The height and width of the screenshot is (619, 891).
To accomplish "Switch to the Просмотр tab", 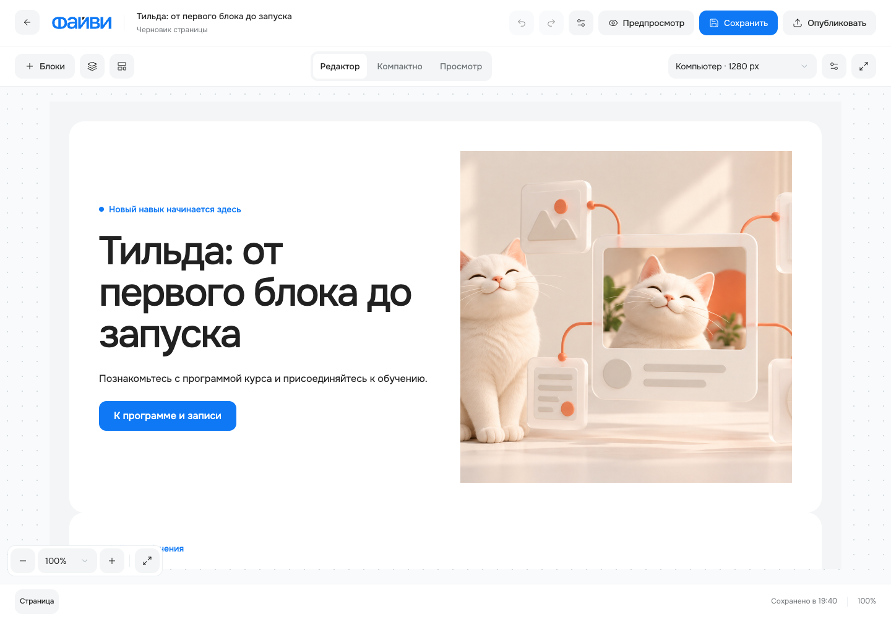I will [461, 66].
